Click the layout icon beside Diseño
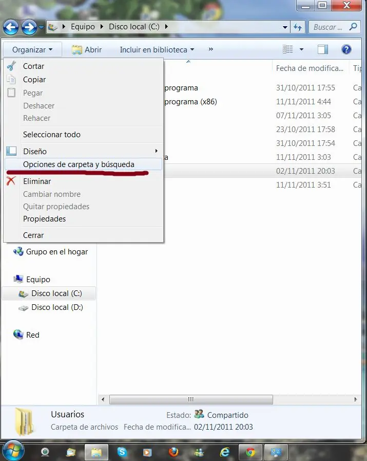 pyautogui.click(x=11, y=151)
